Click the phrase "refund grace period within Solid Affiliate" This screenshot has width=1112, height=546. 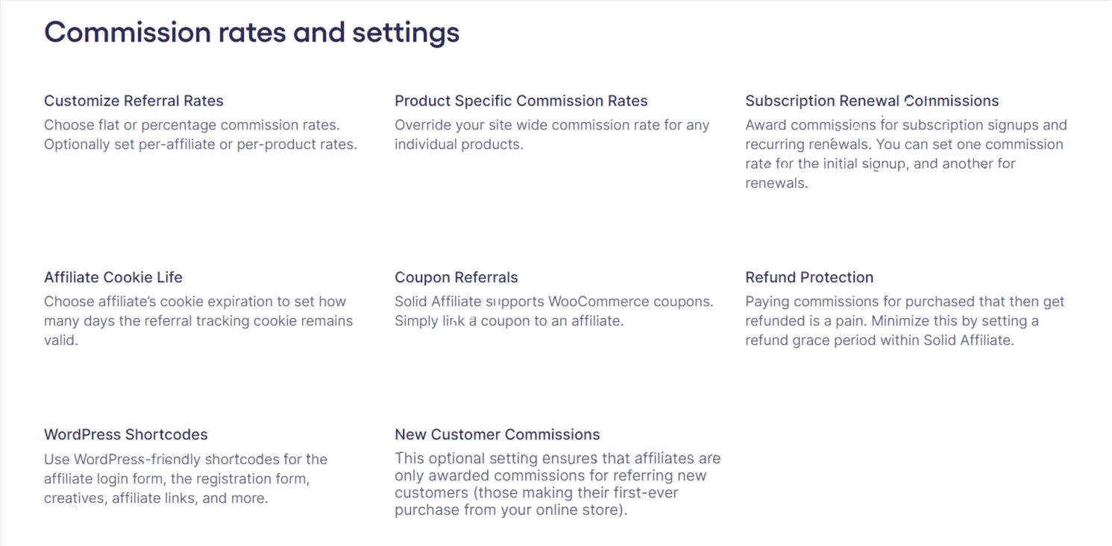[880, 340]
